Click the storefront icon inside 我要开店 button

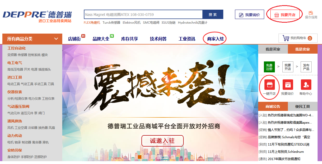point(276,14)
